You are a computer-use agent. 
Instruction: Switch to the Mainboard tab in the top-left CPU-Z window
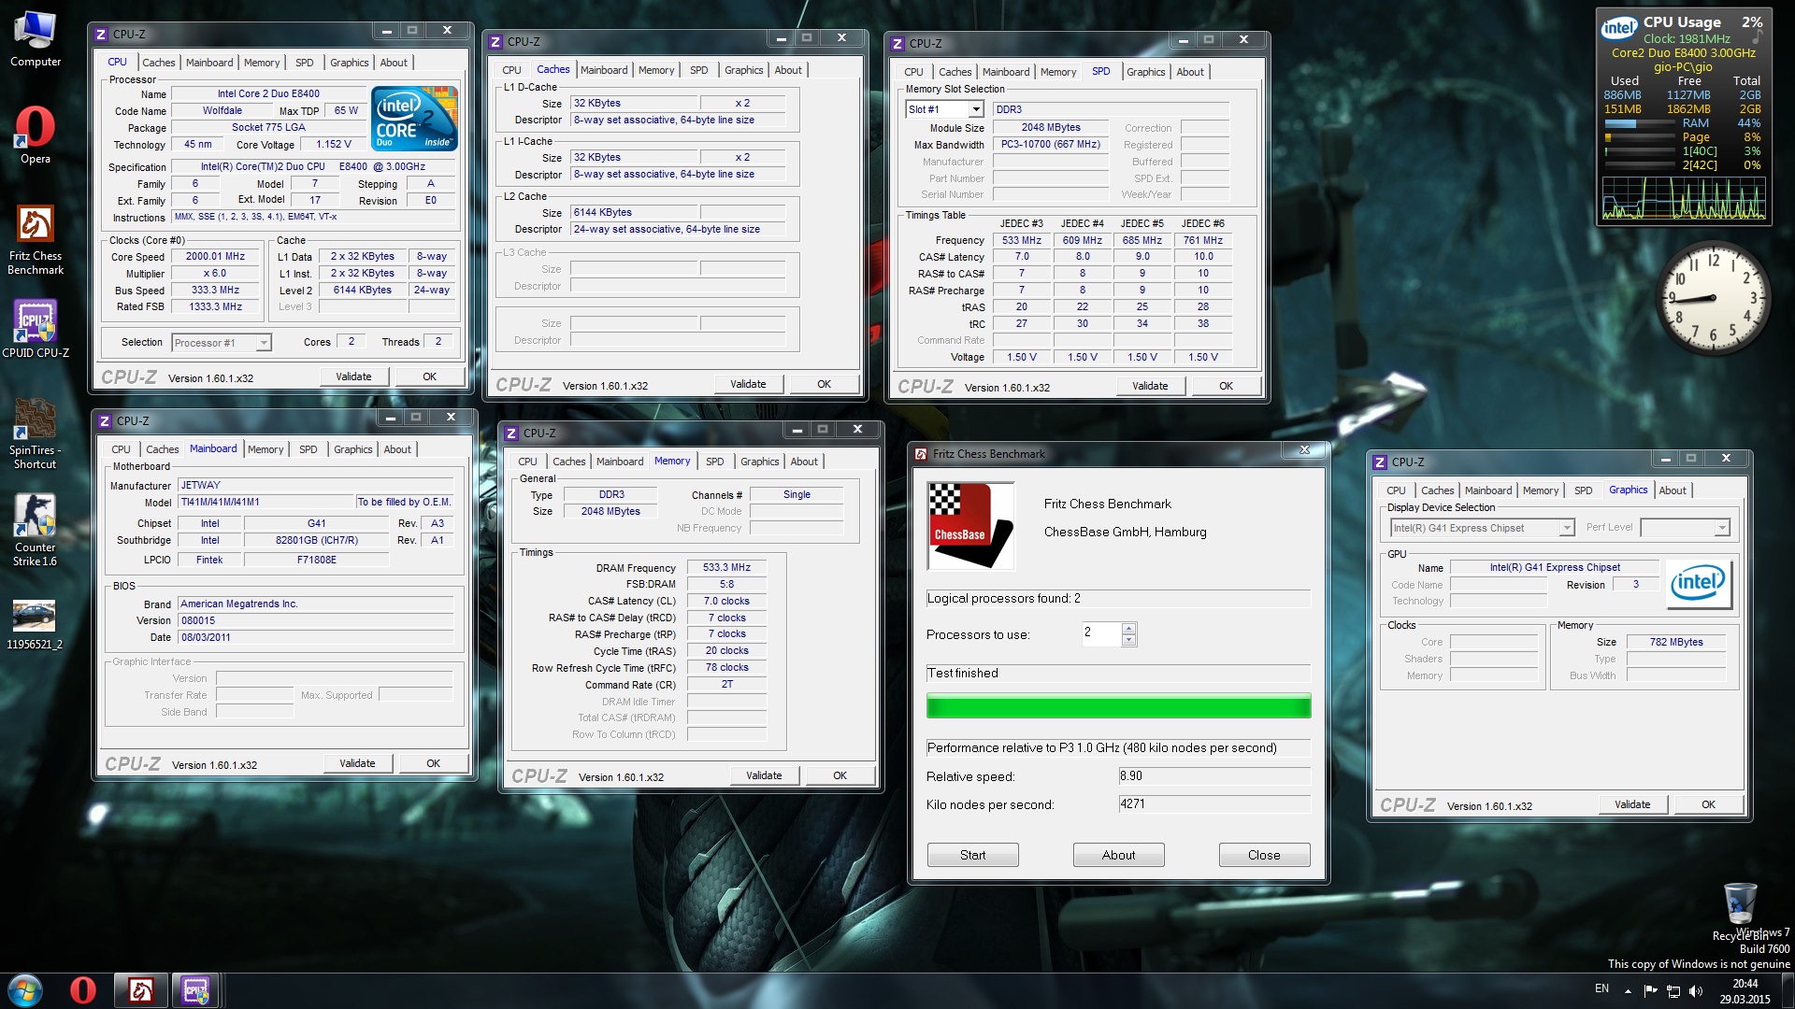click(x=208, y=63)
